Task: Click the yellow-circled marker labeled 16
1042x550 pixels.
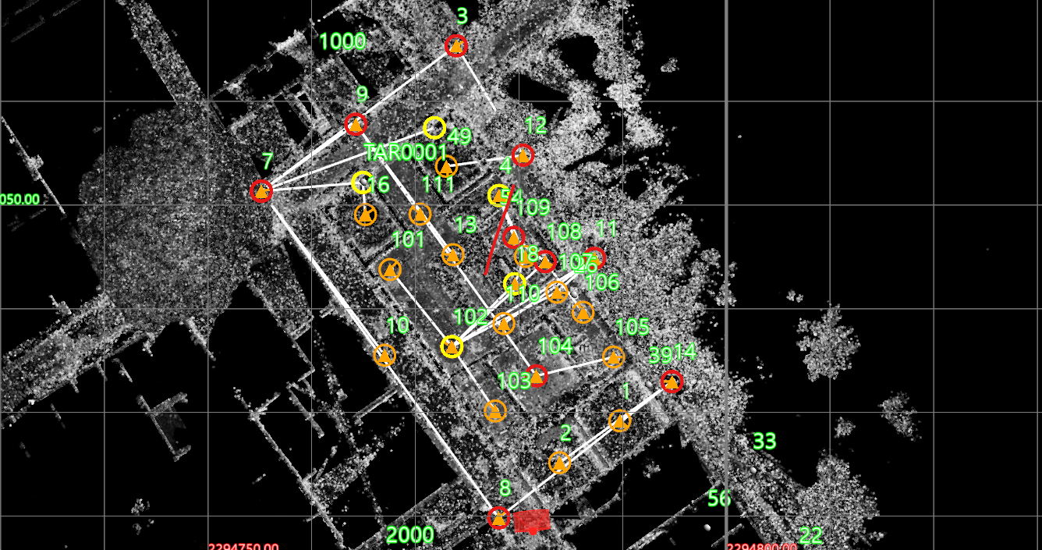Action: point(362,183)
